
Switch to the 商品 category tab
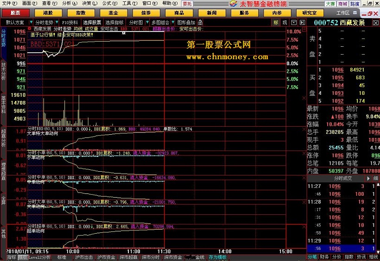click(x=179, y=13)
